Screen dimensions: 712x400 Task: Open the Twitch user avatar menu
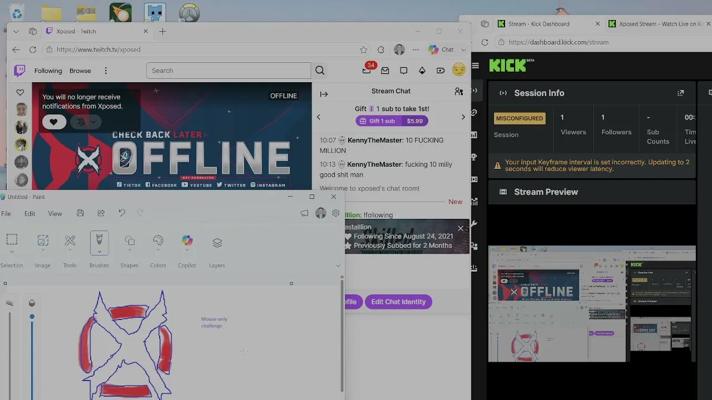click(459, 70)
